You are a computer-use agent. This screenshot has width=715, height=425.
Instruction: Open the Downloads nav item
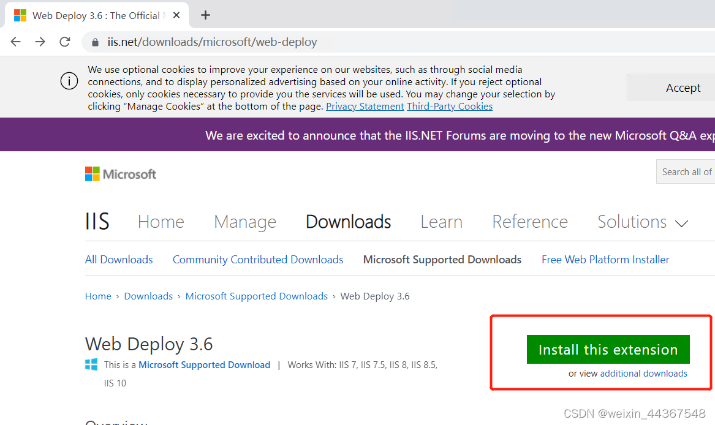click(349, 222)
